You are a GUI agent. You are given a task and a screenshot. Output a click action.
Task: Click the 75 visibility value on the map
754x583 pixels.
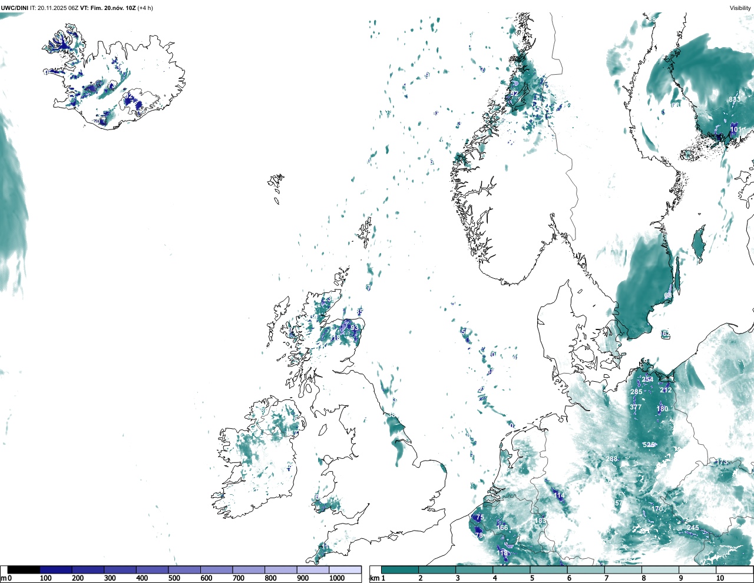480,517
